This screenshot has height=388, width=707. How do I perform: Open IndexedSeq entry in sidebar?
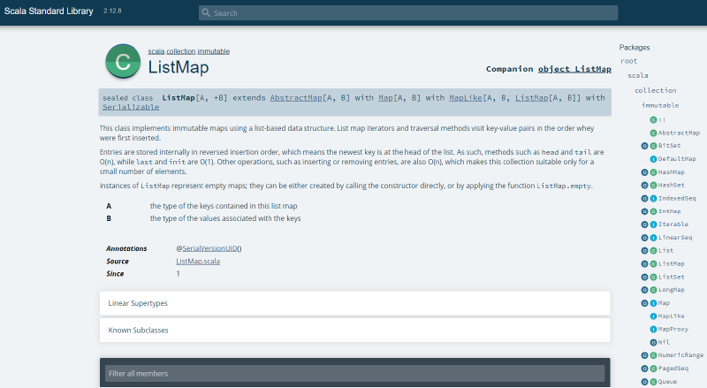pyautogui.click(x=677, y=198)
